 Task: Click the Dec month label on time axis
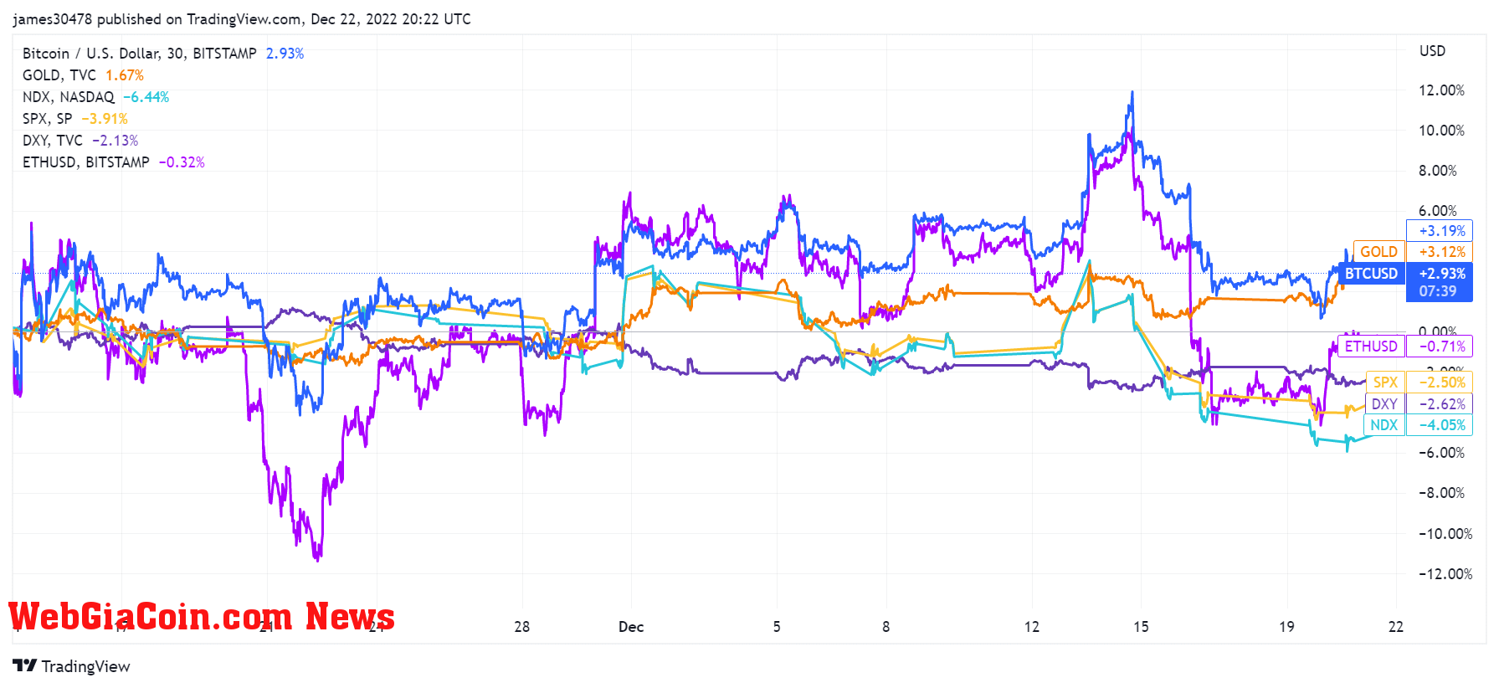click(631, 627)
